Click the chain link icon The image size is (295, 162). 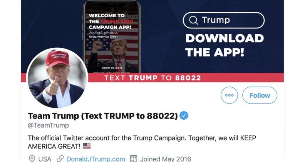click(60, 159)
